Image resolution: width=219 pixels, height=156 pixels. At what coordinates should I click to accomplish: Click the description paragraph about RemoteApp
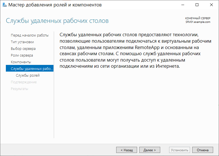click(135, 50)
